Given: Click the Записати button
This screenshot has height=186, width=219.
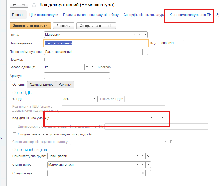Looking at the screenshot, I should [63, 26].
